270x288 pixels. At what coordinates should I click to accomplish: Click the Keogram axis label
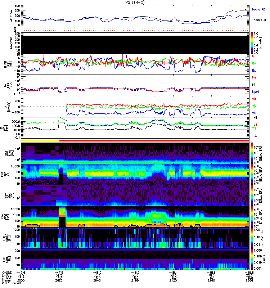pos(12,43)
